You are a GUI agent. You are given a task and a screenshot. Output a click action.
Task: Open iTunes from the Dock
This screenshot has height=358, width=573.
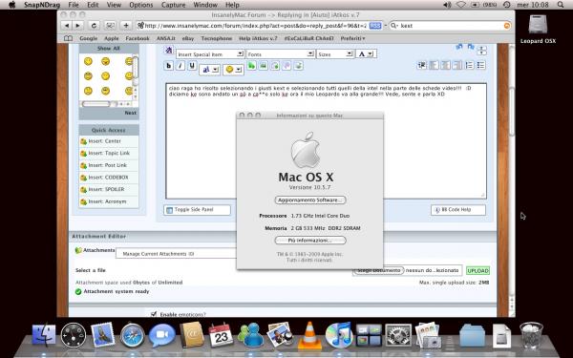click(x=339, y=335)
